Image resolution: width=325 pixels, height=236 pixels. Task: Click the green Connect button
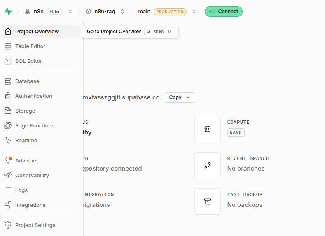pos(224,12)
